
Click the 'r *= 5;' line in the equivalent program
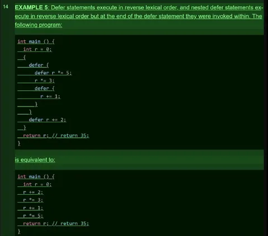point(33,215)
